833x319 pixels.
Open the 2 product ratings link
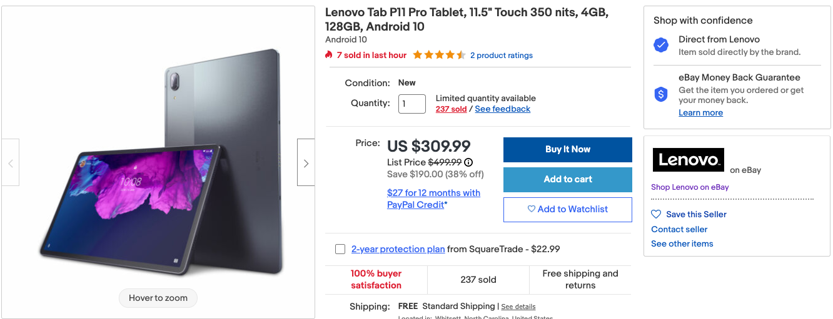502,56
